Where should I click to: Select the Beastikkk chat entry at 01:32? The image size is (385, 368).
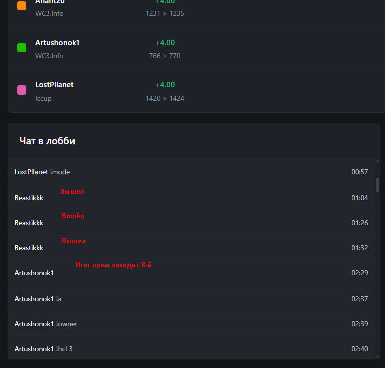pyautogui.click(x=192, y=248)
